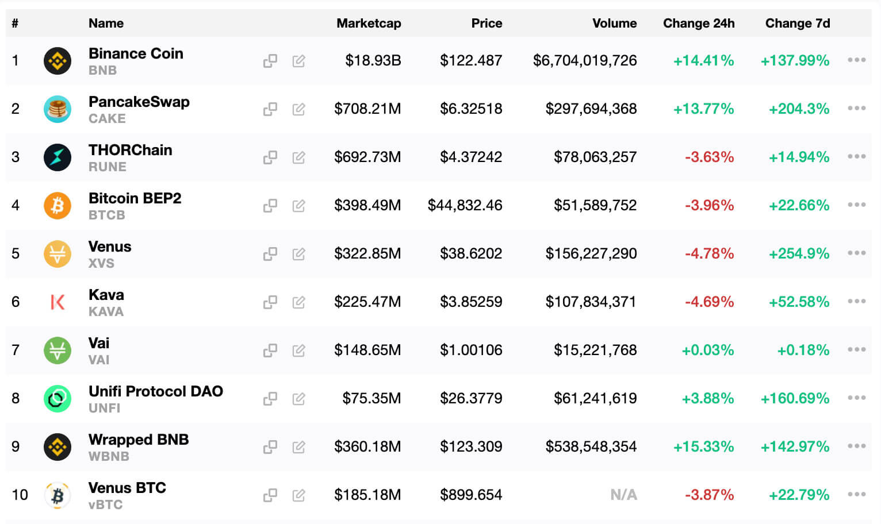Click the Venus BTC coin logo
Viewport: 881px width, 524px height.
pyautogui.click(x=56, y=495)
